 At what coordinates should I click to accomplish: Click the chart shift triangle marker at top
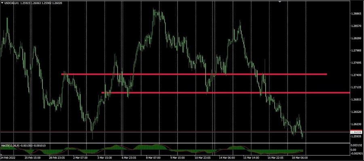pyautogui.click(x=280, y=1)
